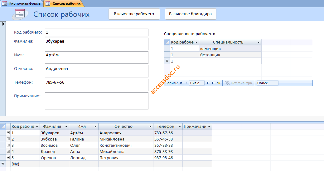Viewport: 324px width, 171px height.
Task: Click the record selector arrow of the form
Action: coord(3,24)
